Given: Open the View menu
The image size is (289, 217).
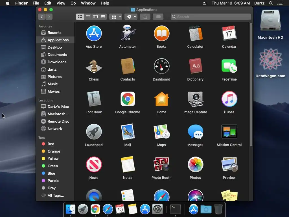Looking at the screenshot, I should point(61,3).
